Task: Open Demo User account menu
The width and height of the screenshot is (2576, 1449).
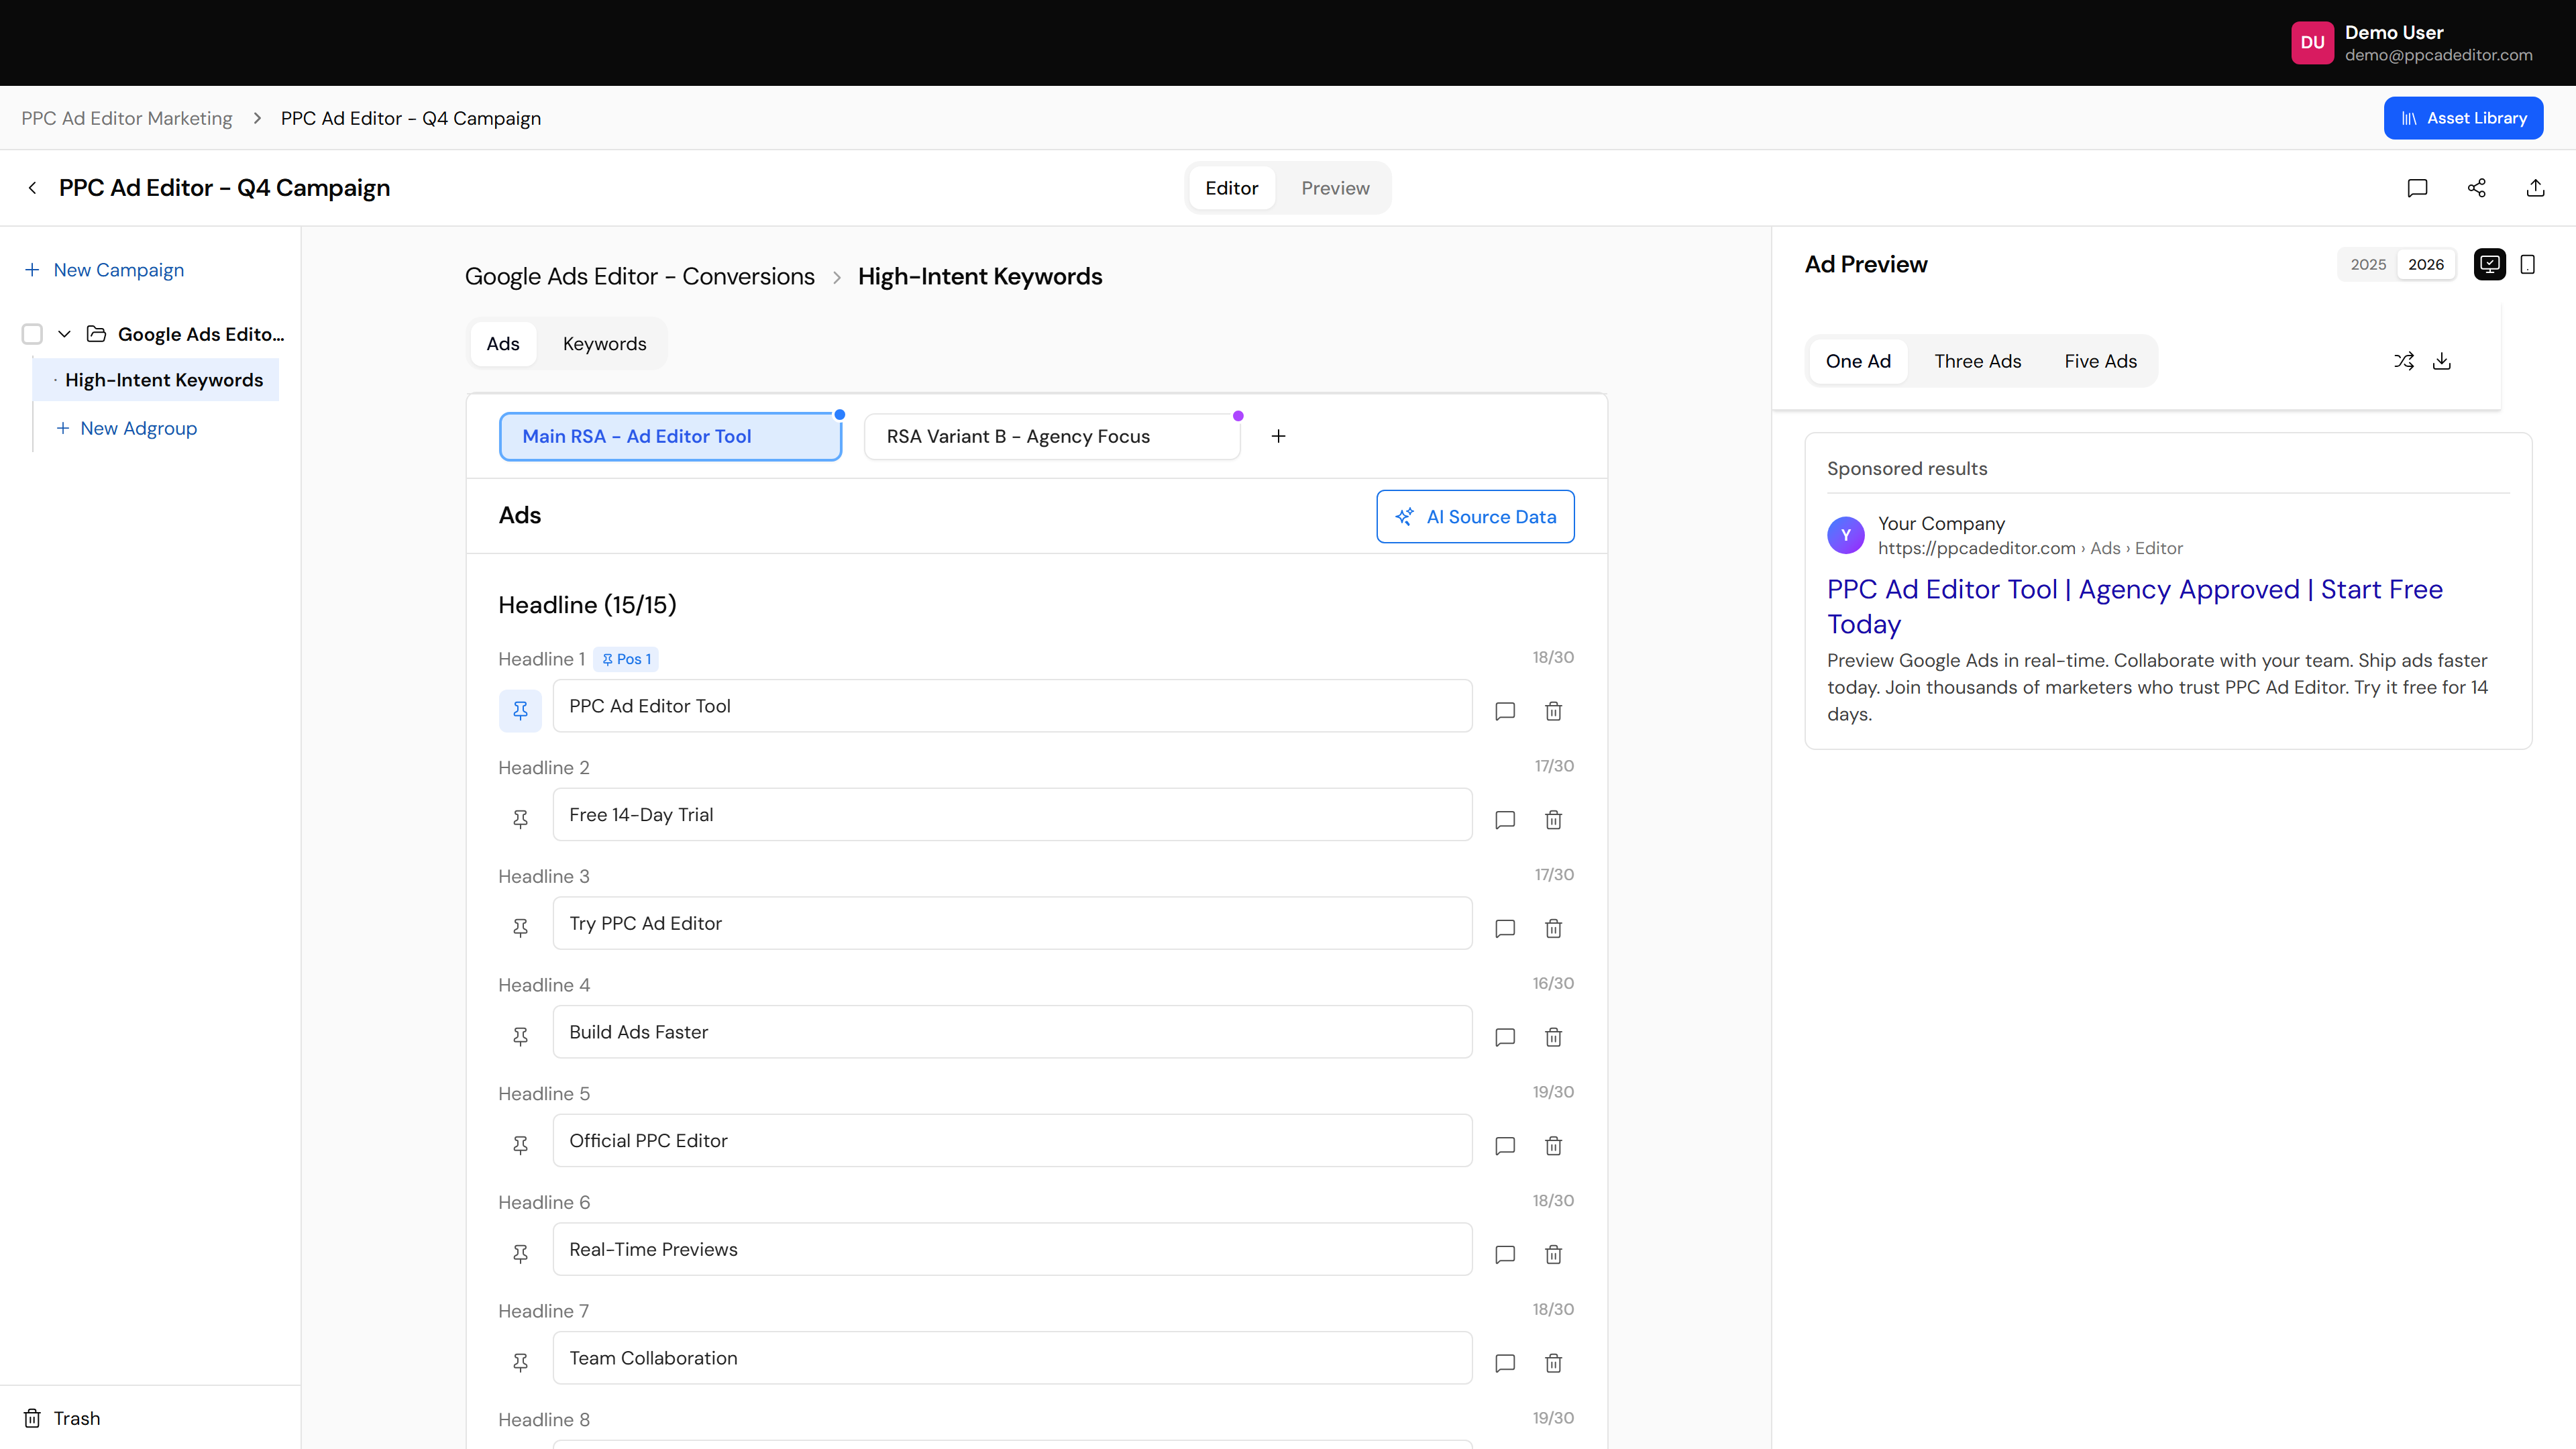Action: (2412, 43)
